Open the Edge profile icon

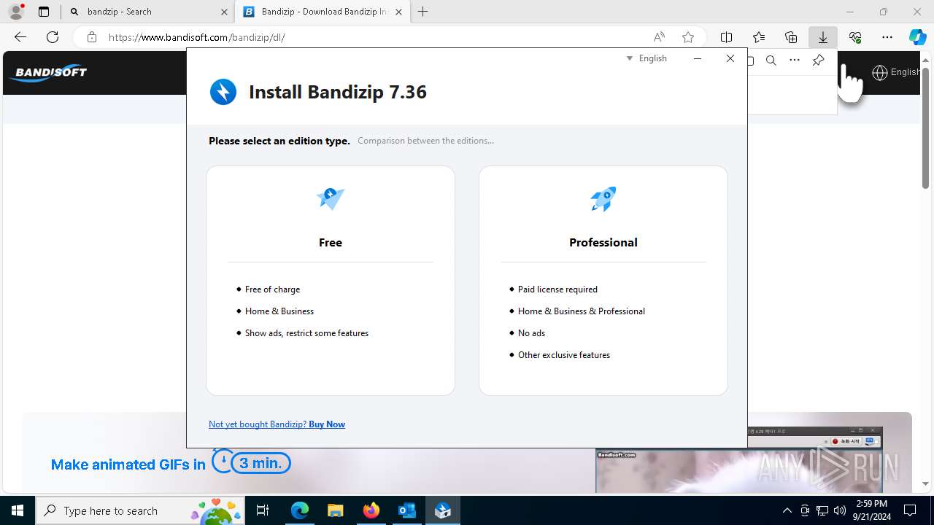[x=16, y=12]
